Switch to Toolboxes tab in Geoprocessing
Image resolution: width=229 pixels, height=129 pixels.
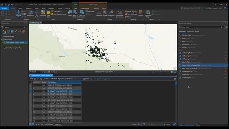(190, 32)
